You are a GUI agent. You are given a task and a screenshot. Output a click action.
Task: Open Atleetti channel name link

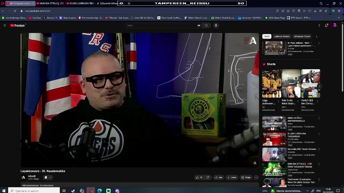(x=32, y=176)
